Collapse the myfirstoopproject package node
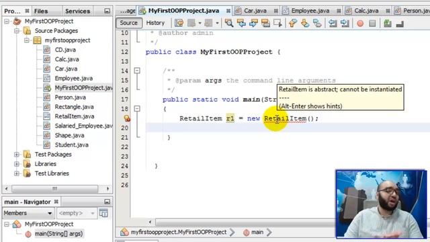Image resolution: width=430 pixels, height=242 pixels. tap(27, 40)
